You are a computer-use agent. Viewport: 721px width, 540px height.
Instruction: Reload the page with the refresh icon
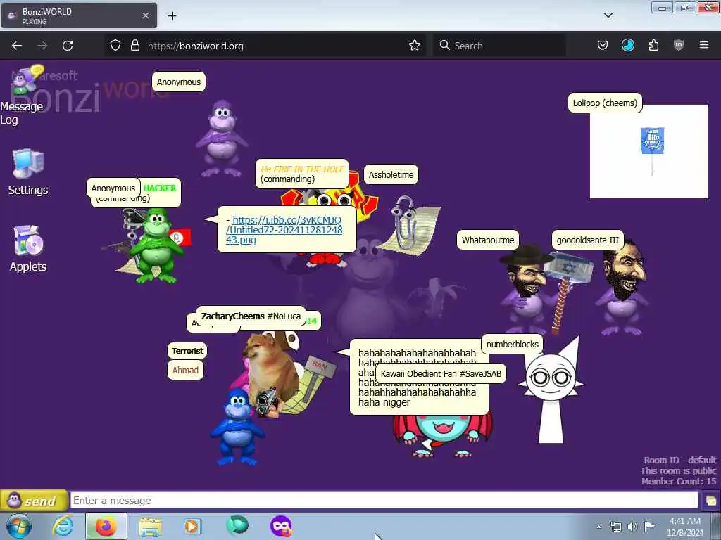68,46
